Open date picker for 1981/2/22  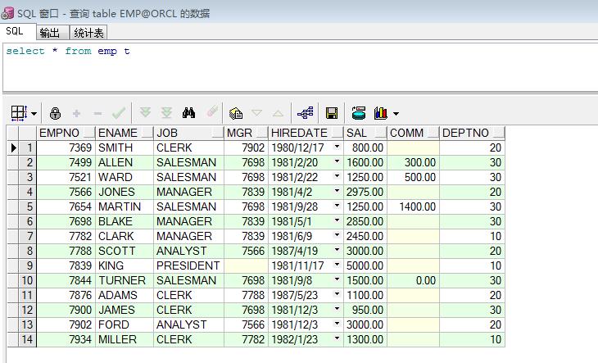337,176
